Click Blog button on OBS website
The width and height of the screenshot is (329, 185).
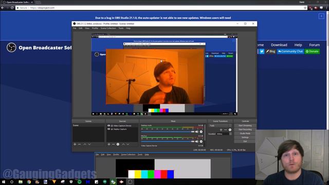(x=271, y=51)
